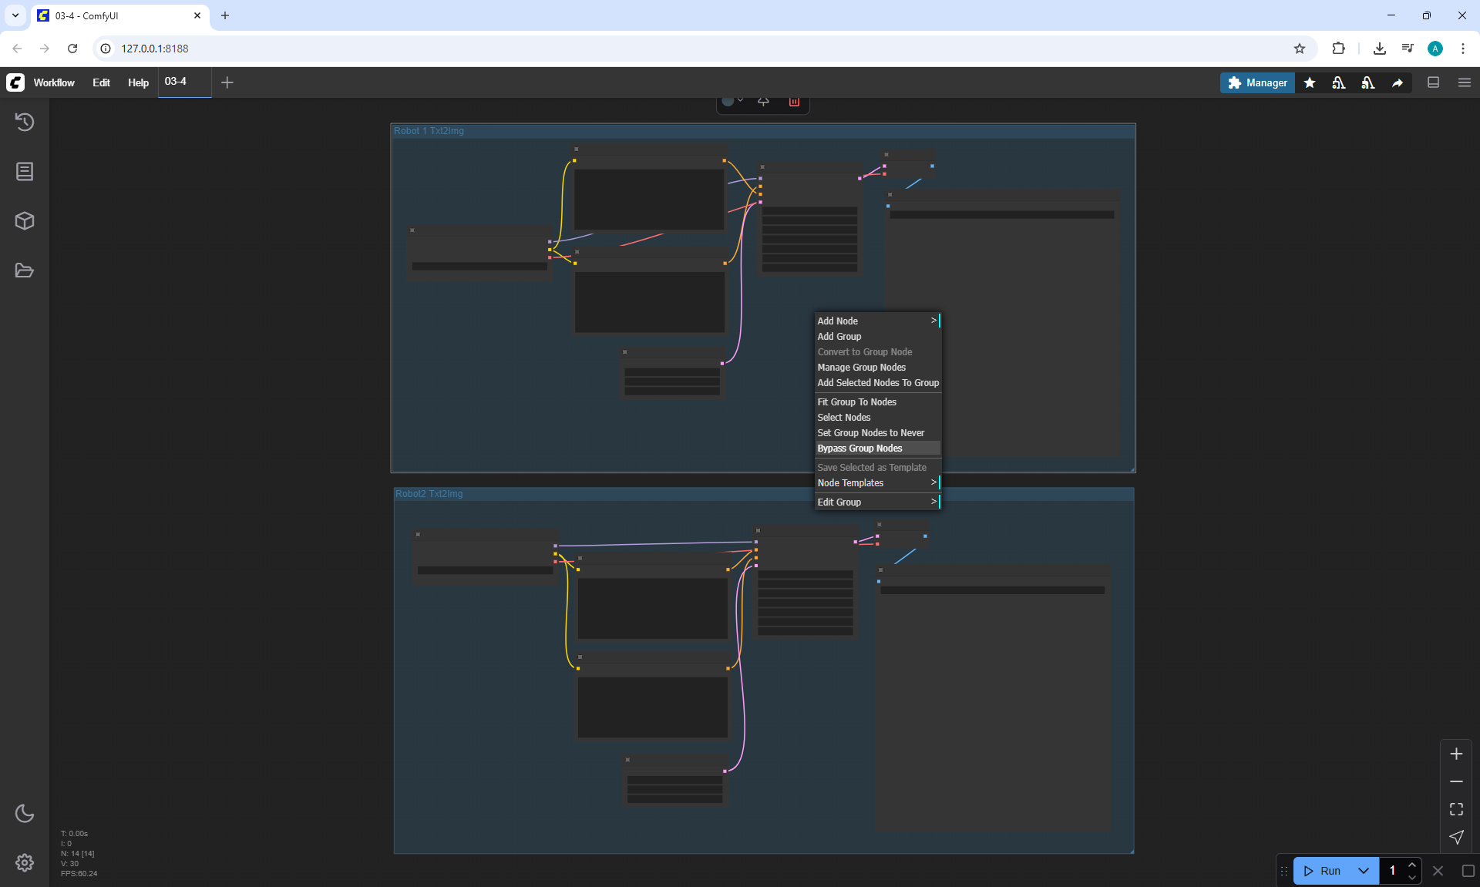Viewport: 1480px width, 887px height.
Task: Open the workflows folder sidebar icon
Action: click(25, 270)
